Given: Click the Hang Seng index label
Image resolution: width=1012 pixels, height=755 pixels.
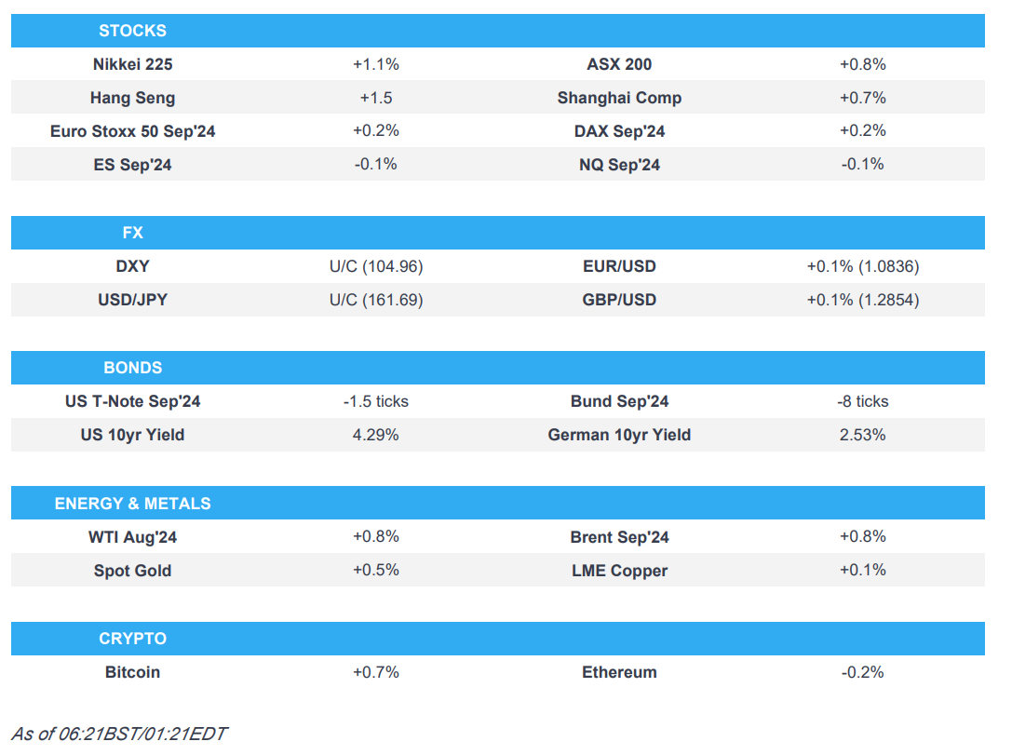Looking at the screenshot, I should pos(132,98).
